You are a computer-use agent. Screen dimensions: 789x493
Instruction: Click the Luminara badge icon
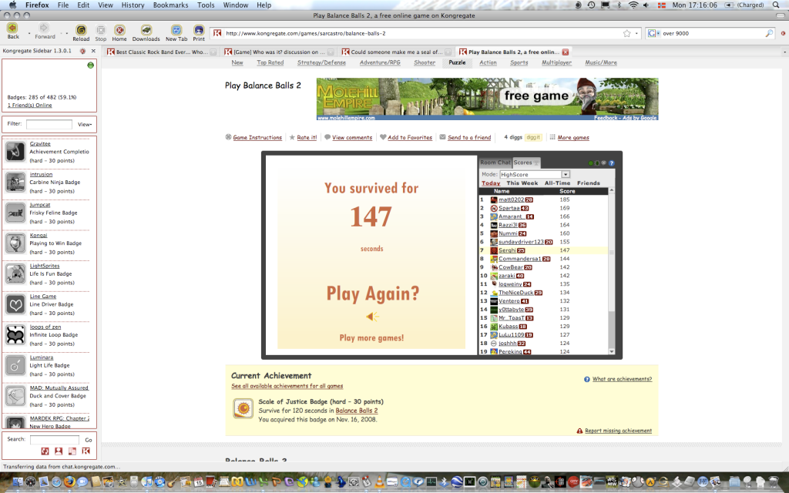click(15, 365)
